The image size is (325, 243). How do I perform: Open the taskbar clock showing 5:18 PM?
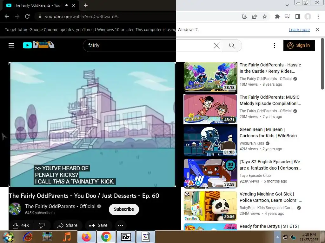pyautogui.click(x=309, y=237)
